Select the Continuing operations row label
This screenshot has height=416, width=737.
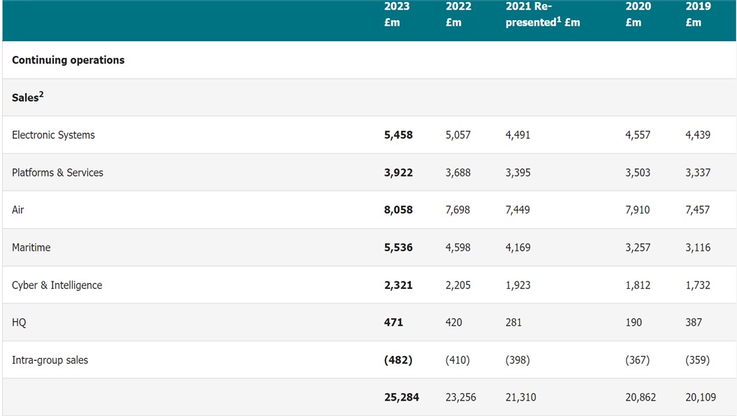[68, 60]
